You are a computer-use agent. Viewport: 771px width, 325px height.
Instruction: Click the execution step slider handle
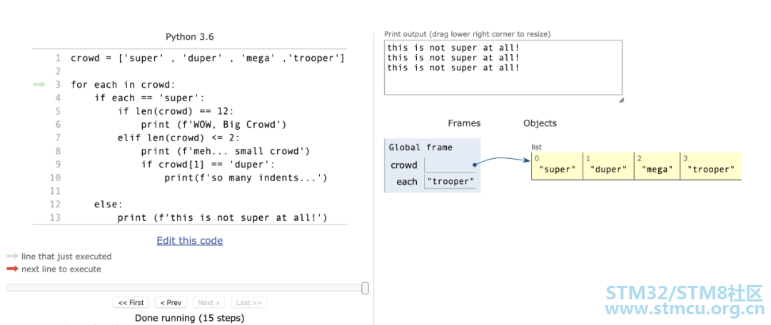(x=365, y=288)
